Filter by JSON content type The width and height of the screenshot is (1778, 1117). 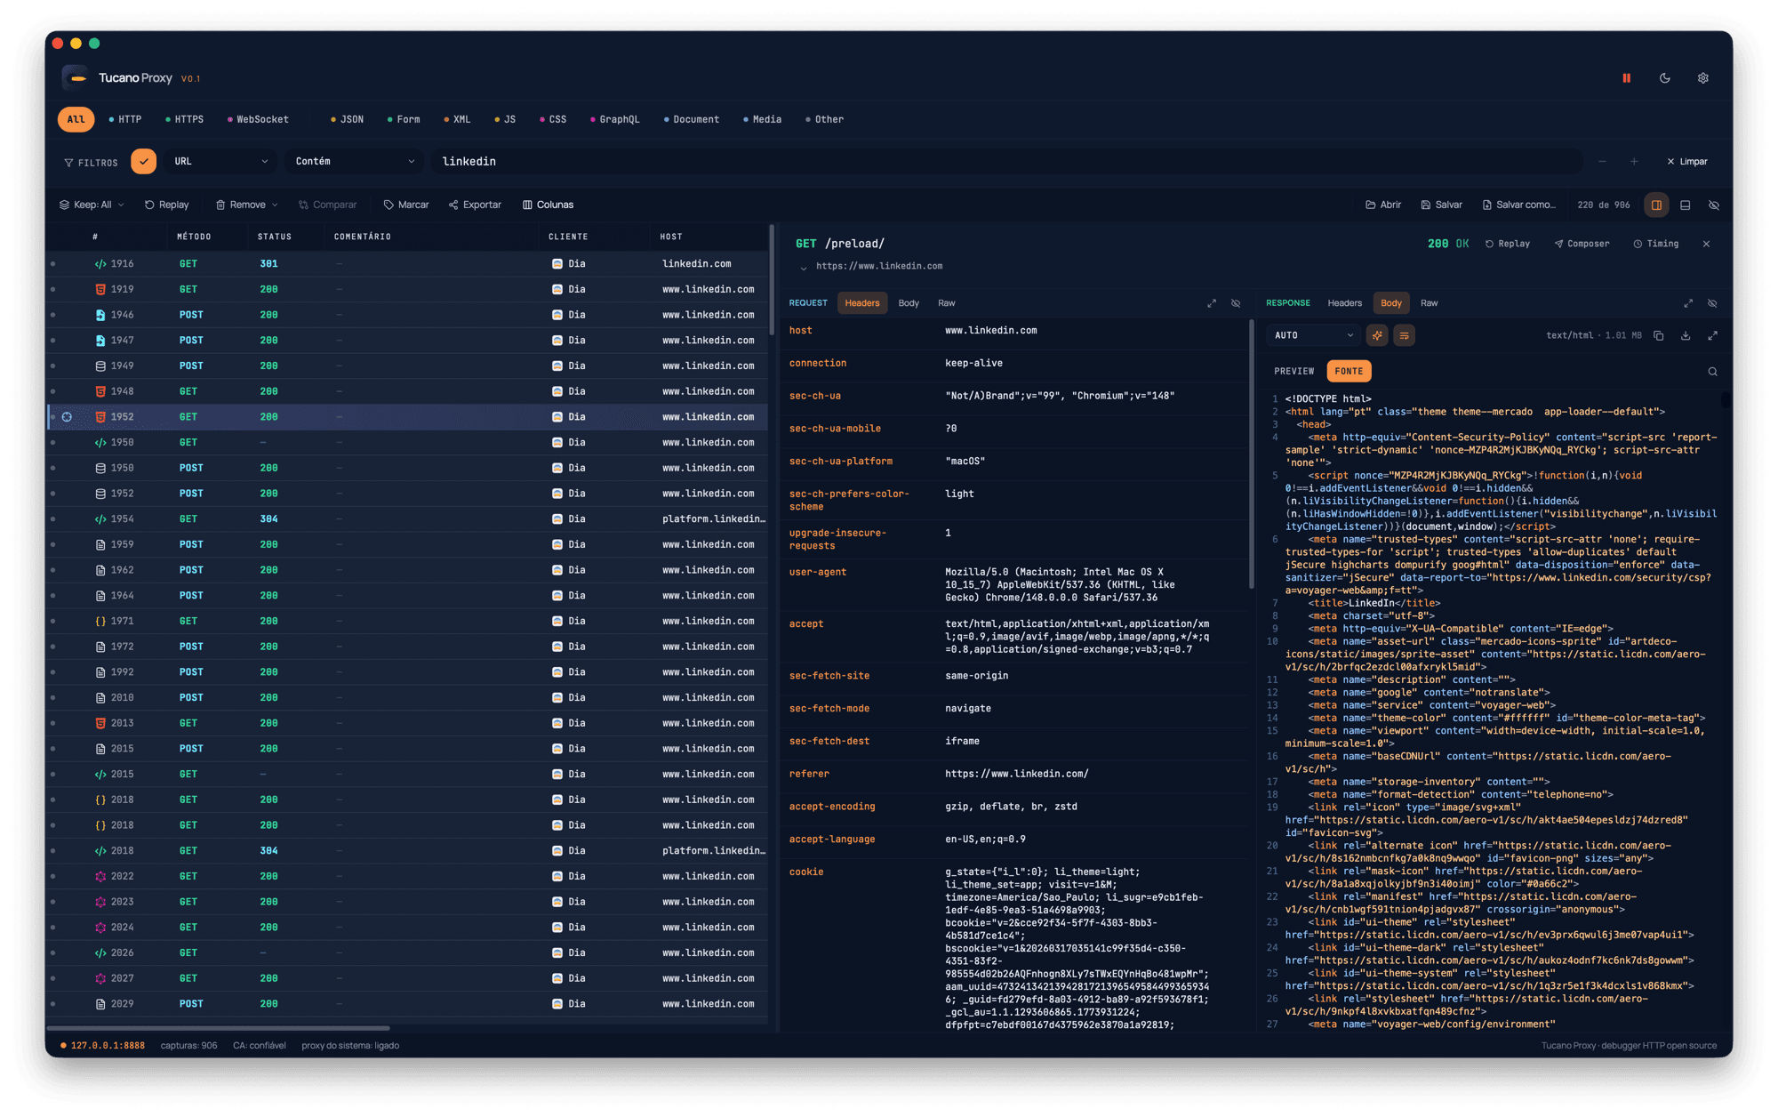347,119
